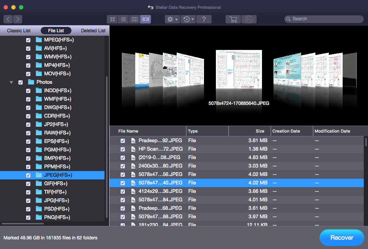Click the shopping cart buy icon
Image resolution: width=368 pixels, height=249 pixels.
[x=233, y=19]
